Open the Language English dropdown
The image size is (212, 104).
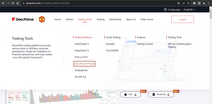click(180, 10)
